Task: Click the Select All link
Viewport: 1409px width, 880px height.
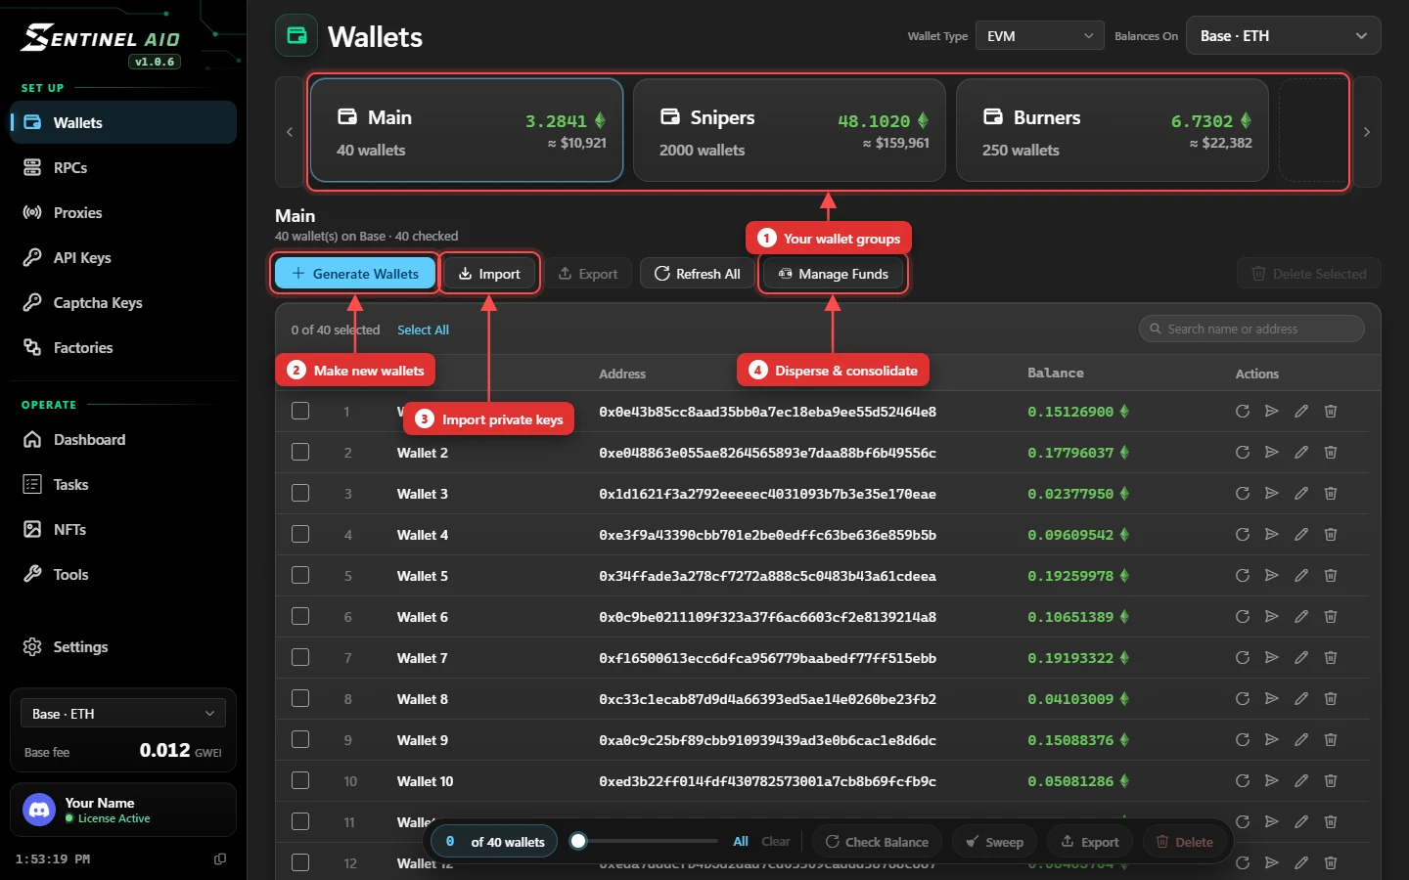Action: (423, 330)
